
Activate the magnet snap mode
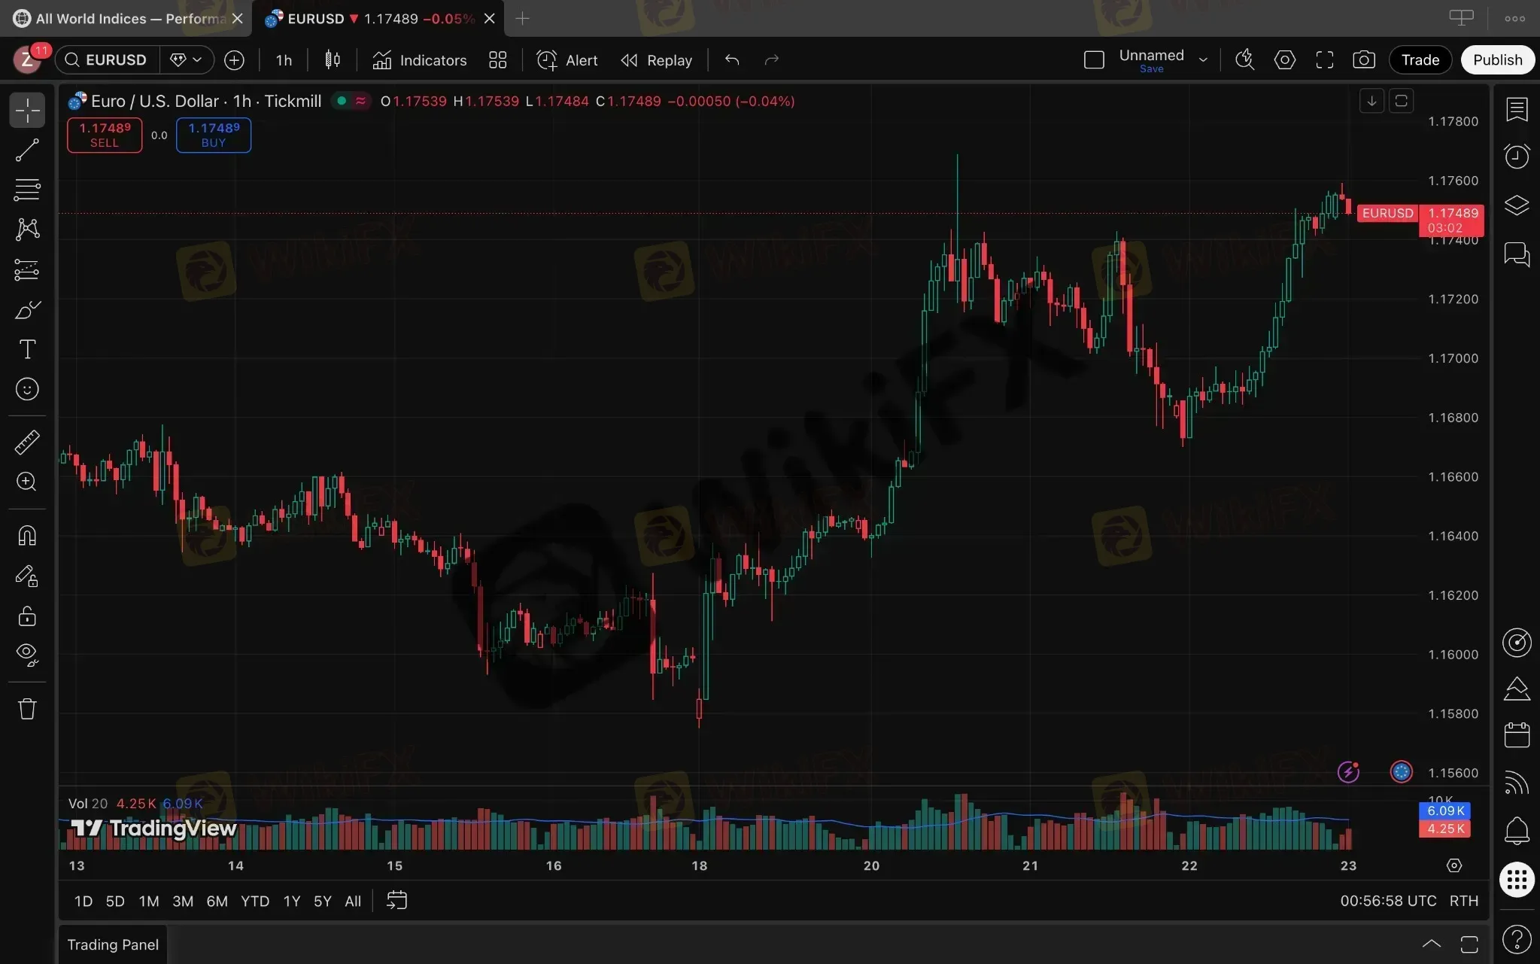click(x=27, y=536)
